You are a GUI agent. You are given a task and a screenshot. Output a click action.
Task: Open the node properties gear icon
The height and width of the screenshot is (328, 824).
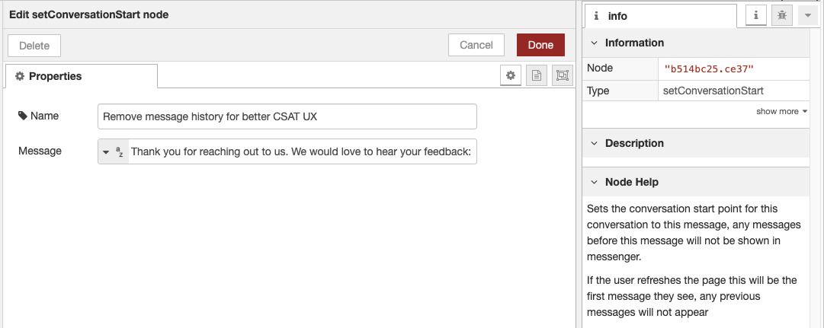coord(511,75)
